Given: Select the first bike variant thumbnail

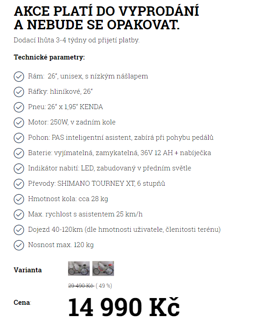Looking at the screenshot, I should [x=79, y=268].
